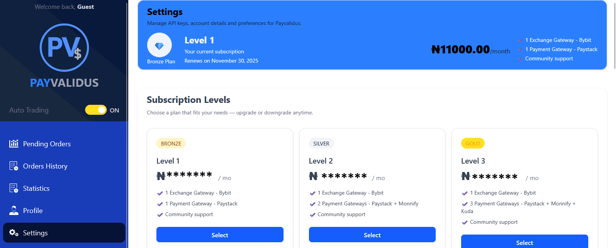Open Pending Orders from the sidebar
The height and width of the screenshot is (248, 616).
[47, 144]
